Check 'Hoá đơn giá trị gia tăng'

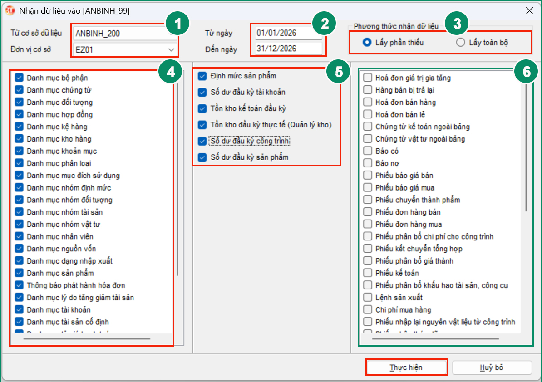pyautogui.click(x=368, y=78)
